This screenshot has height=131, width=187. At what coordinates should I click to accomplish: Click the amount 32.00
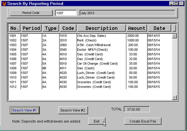(x=133, y=59)
